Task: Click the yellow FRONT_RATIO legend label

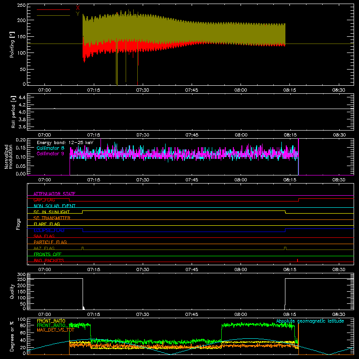Action: 51,321
